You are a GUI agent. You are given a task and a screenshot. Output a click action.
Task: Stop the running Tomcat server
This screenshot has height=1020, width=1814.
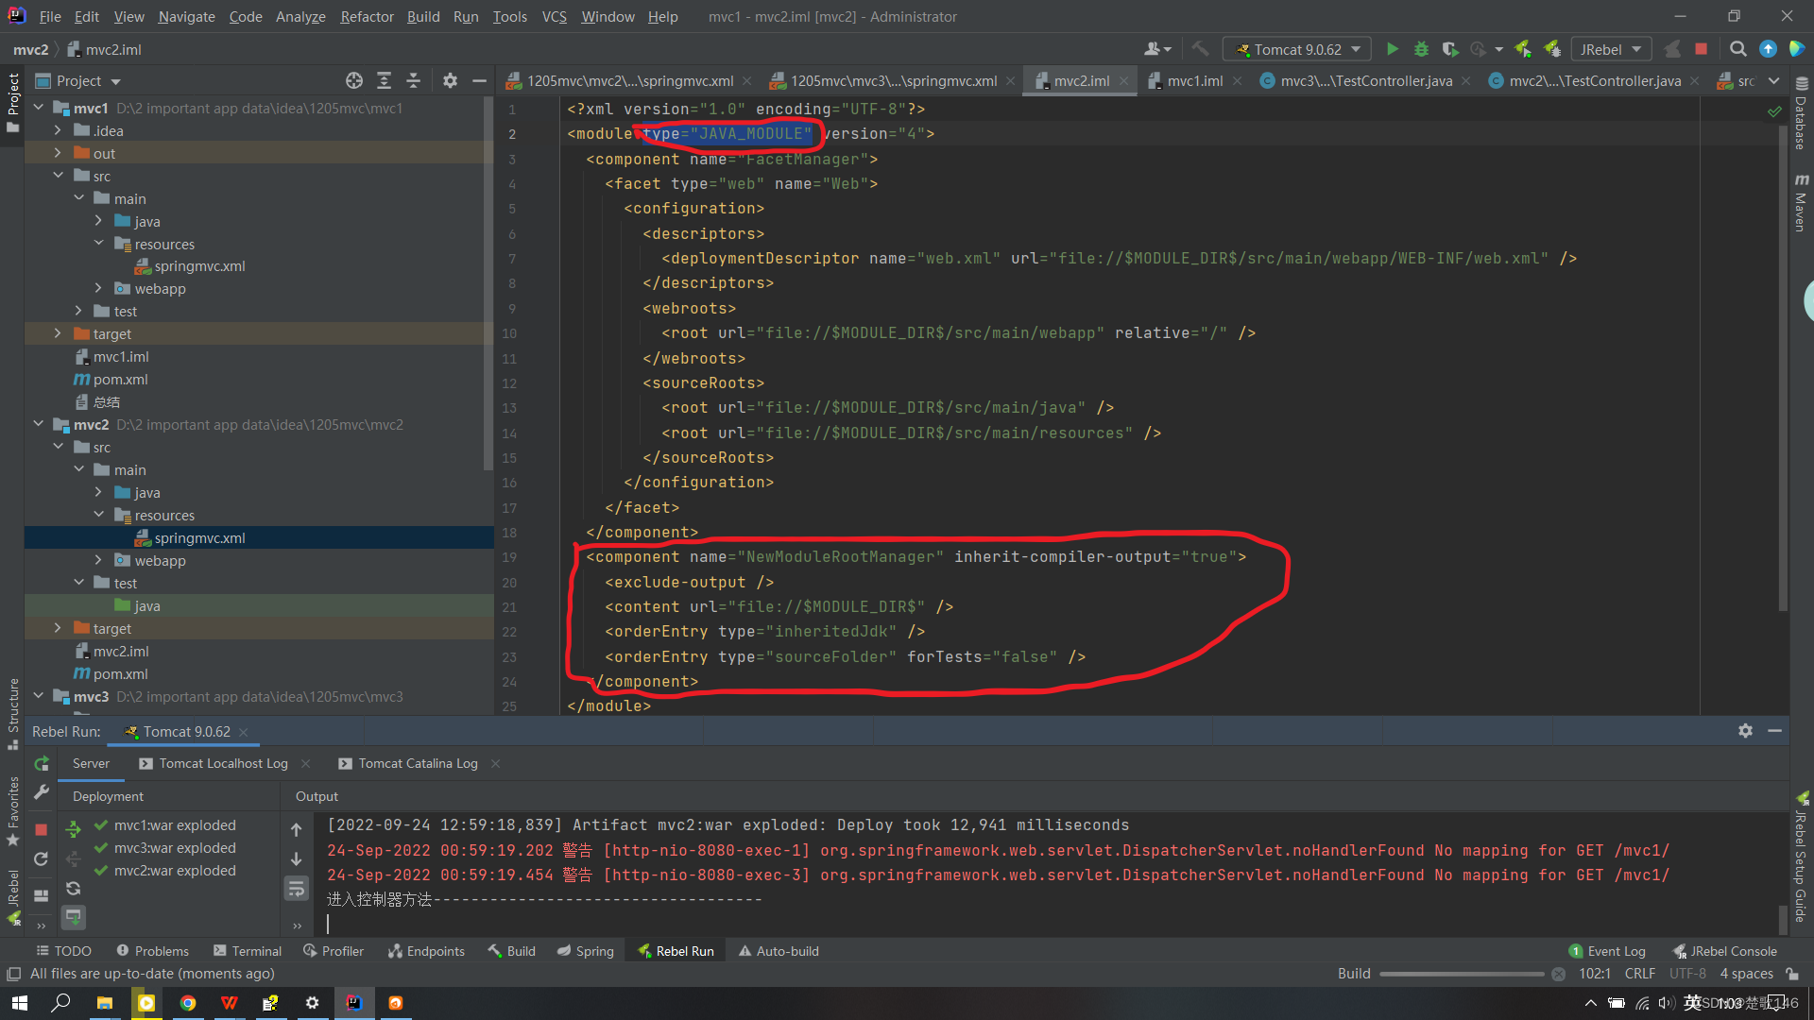(1703, 48)
